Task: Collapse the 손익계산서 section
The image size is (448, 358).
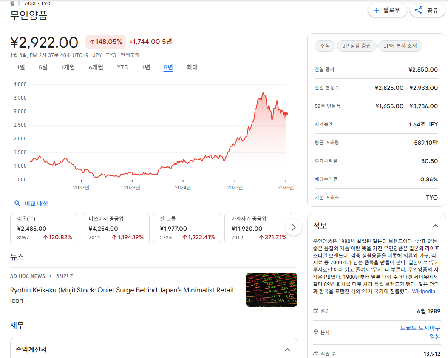Action: tap(288, 350)
